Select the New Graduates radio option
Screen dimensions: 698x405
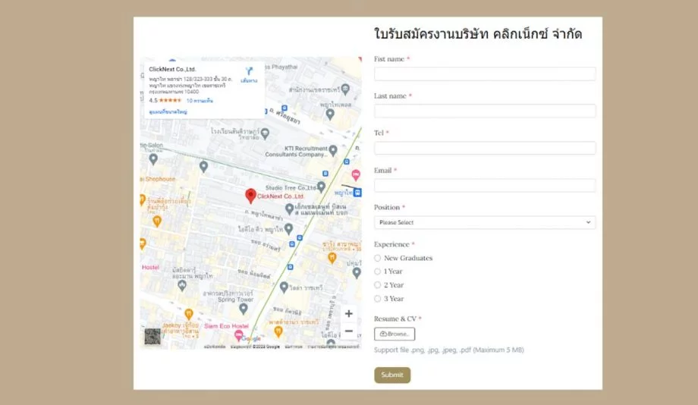(x=378, y=258)
